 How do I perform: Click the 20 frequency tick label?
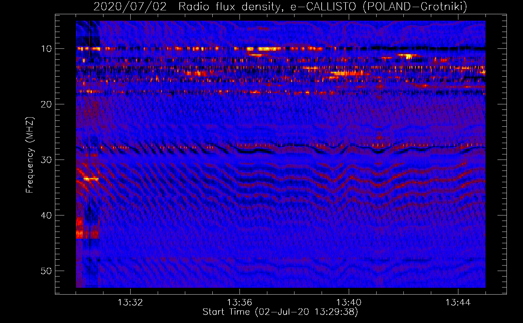pos(47,104)
